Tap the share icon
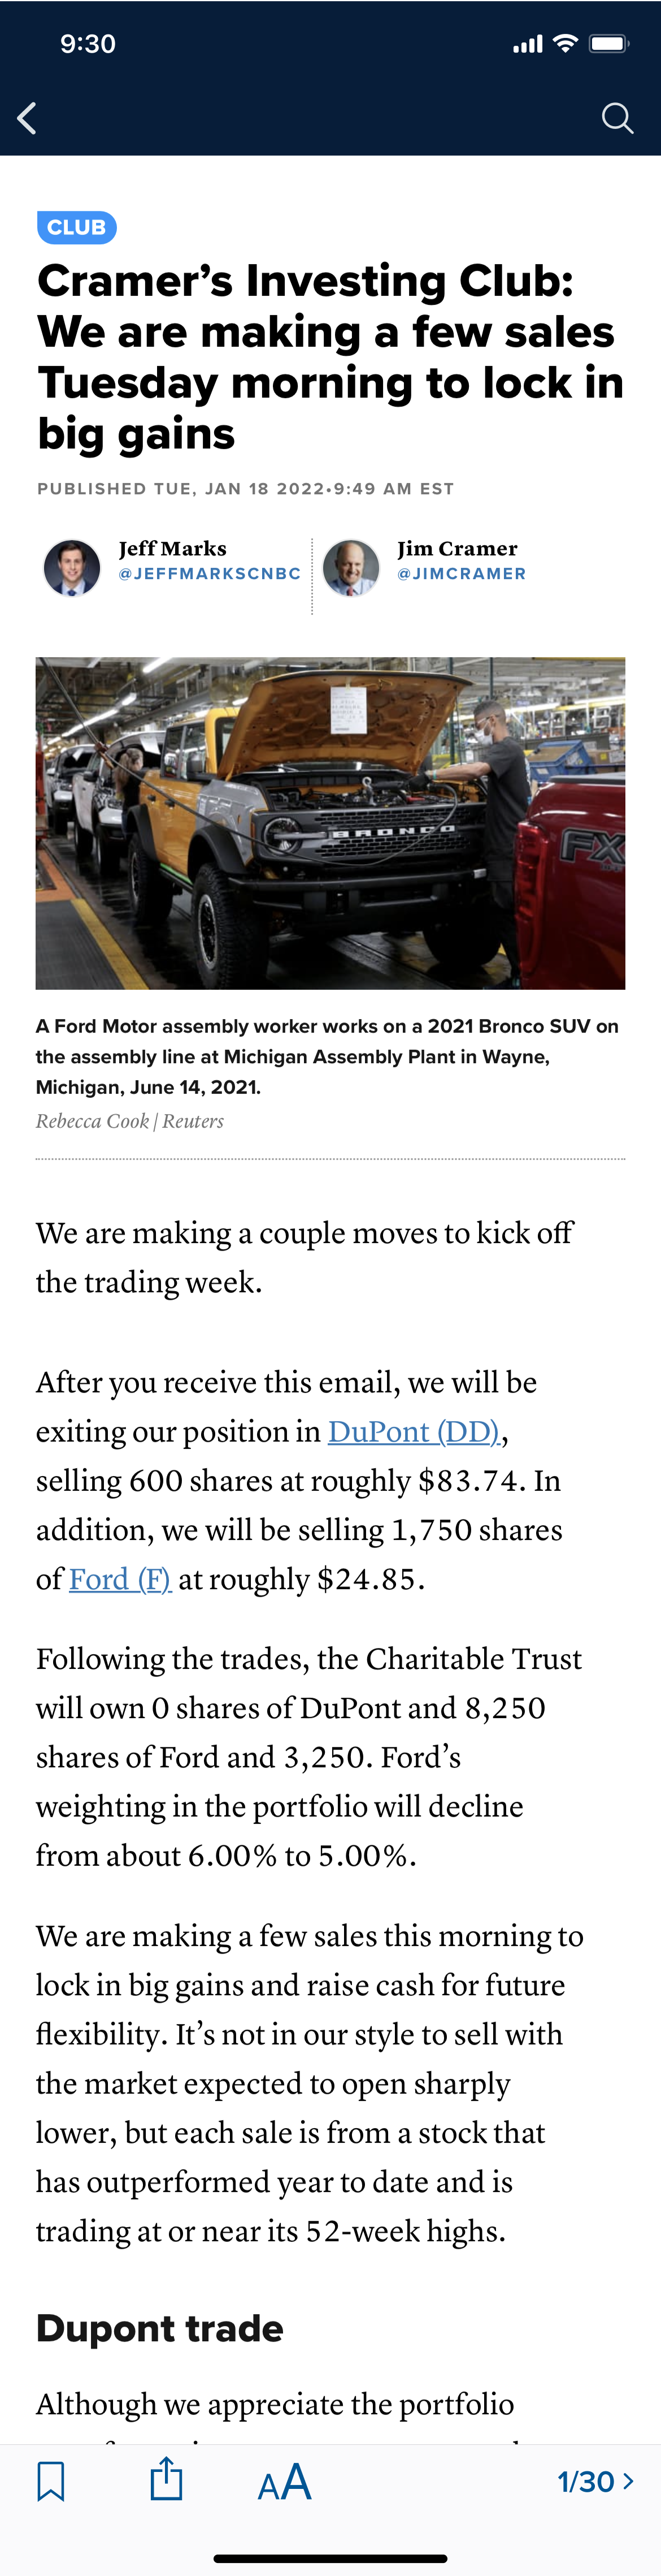Viewport: 661px width, 2576px height. pos(167,2479)
